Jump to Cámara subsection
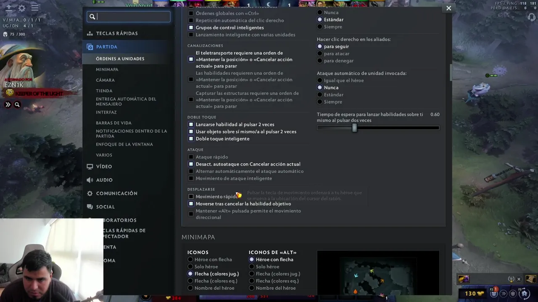Screen dimensions: 538x302 tap(105, 80)
